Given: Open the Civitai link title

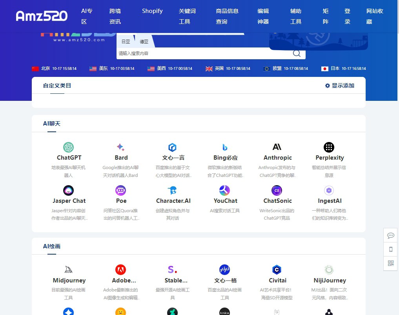Looking at the screenshot, I should pyautogui.click(x=278, y=280).
